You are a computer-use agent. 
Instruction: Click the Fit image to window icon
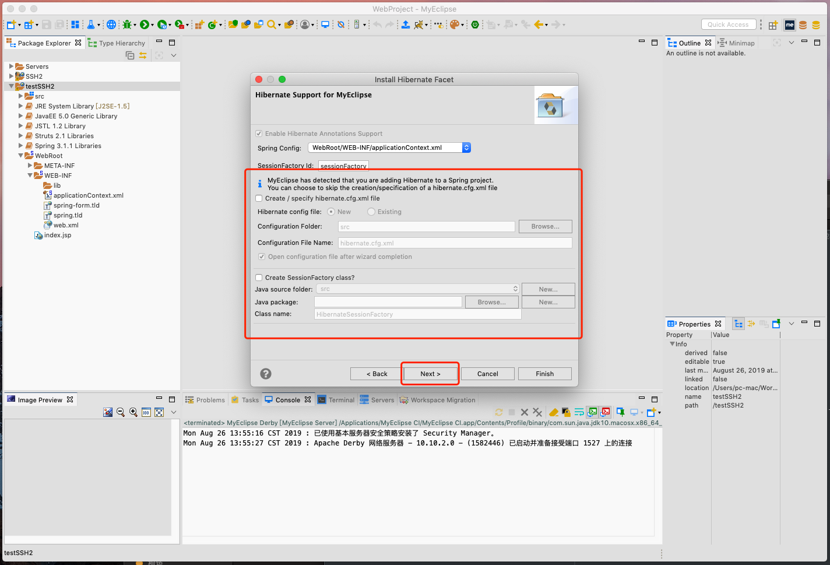point(159,412)
